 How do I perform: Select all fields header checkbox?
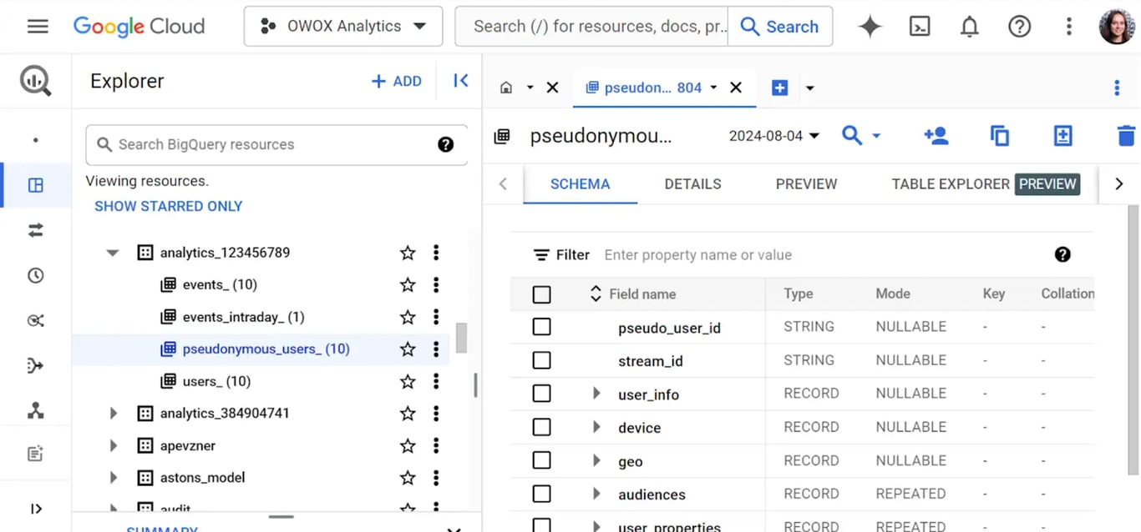(541, 294)
